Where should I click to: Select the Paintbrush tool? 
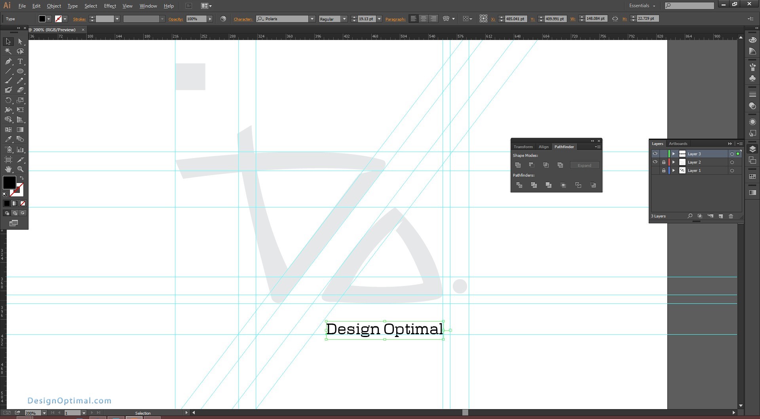(x=8, y=80)
